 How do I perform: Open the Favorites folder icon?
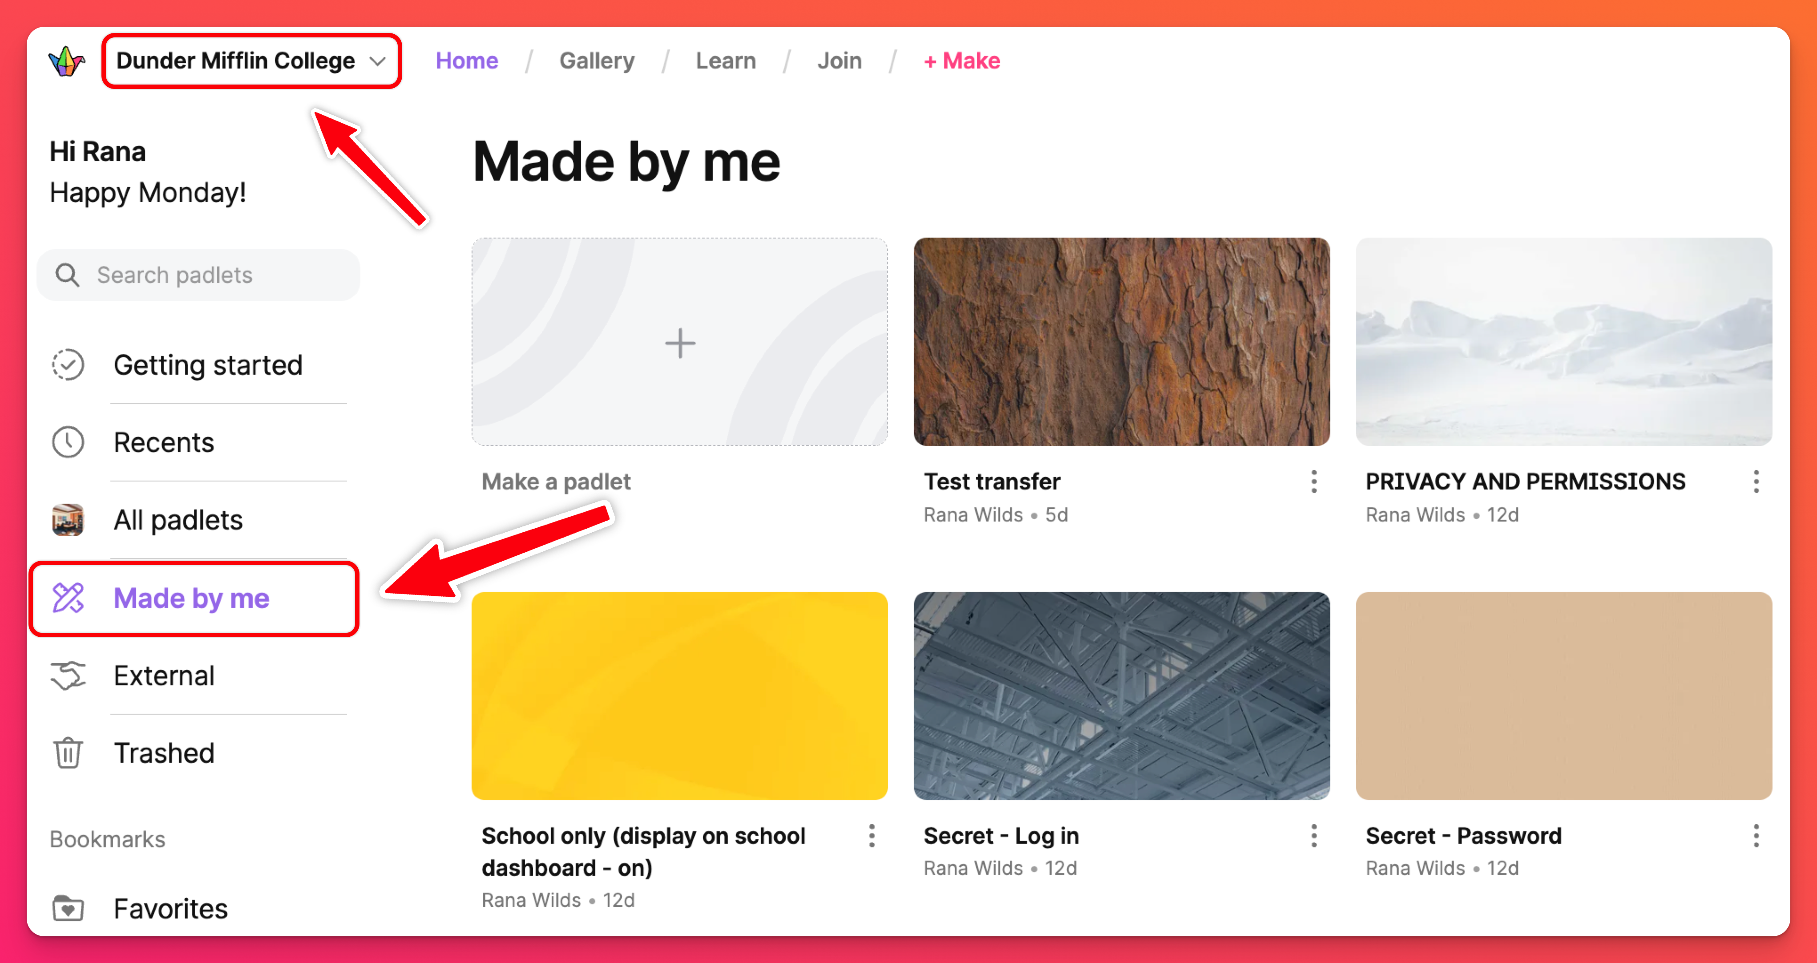[68, 908]
